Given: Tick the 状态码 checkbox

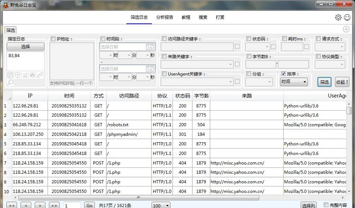Looking at the screenshot, I should point(248,39).
